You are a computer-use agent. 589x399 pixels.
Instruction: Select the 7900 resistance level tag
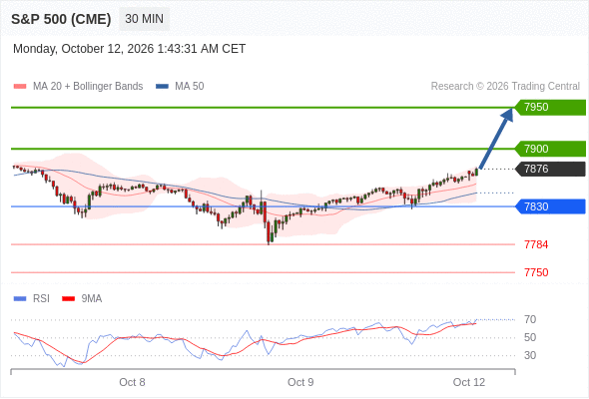[550, 149]
